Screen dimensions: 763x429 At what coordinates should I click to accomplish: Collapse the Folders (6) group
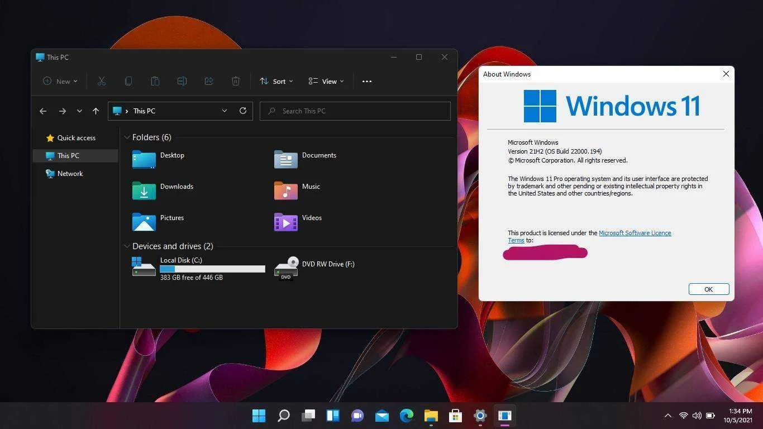[x=127, y=137]
